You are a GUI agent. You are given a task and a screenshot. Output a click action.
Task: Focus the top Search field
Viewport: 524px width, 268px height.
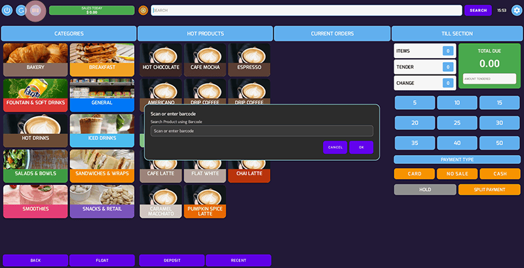click(x=307, y=10)
